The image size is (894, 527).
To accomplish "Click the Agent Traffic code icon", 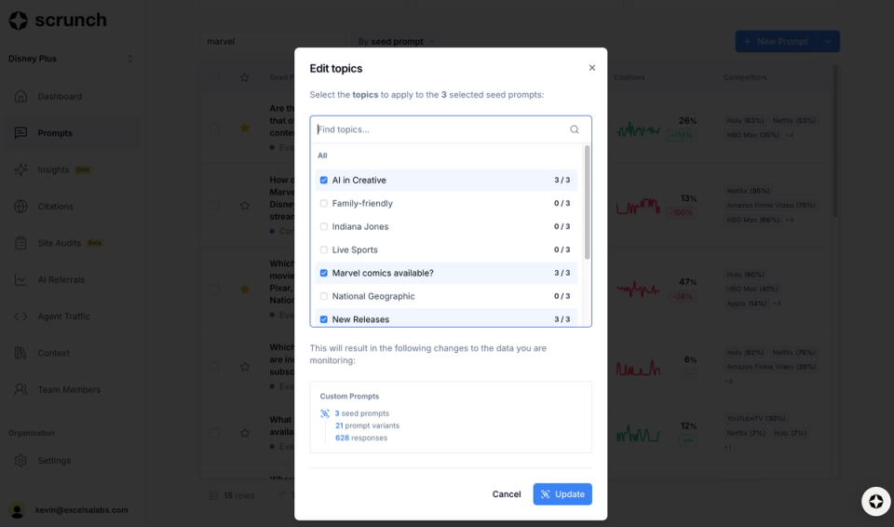I will 20,317.
